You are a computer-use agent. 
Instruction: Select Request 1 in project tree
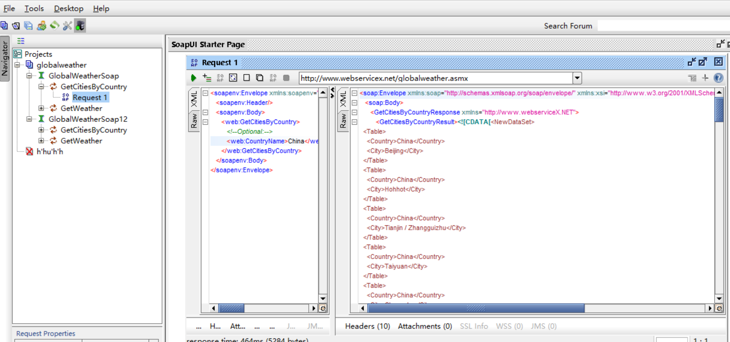tap(90, 97)
